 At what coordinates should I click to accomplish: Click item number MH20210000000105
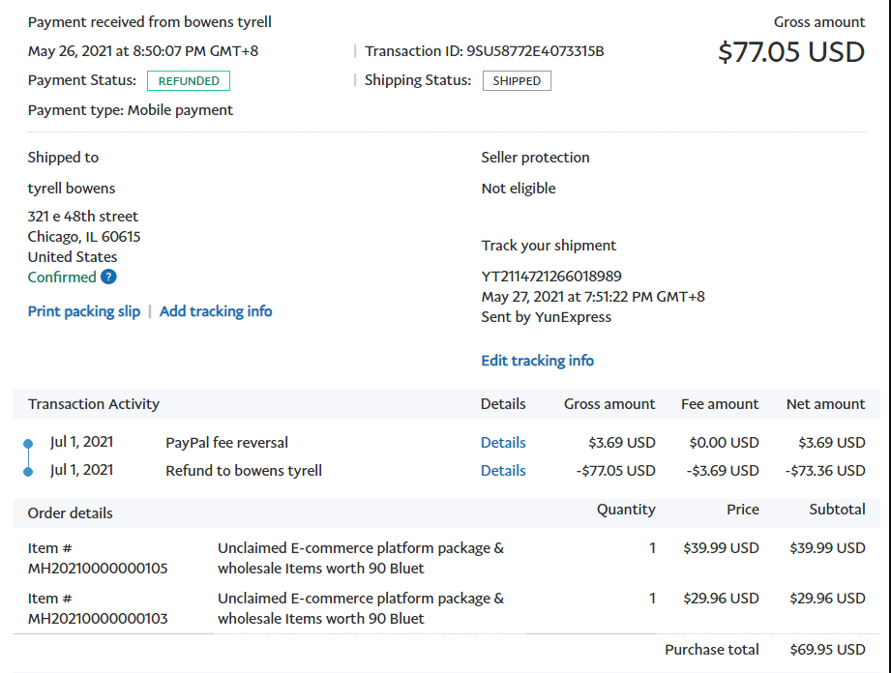pyautogui.click(x=98, y=569)
